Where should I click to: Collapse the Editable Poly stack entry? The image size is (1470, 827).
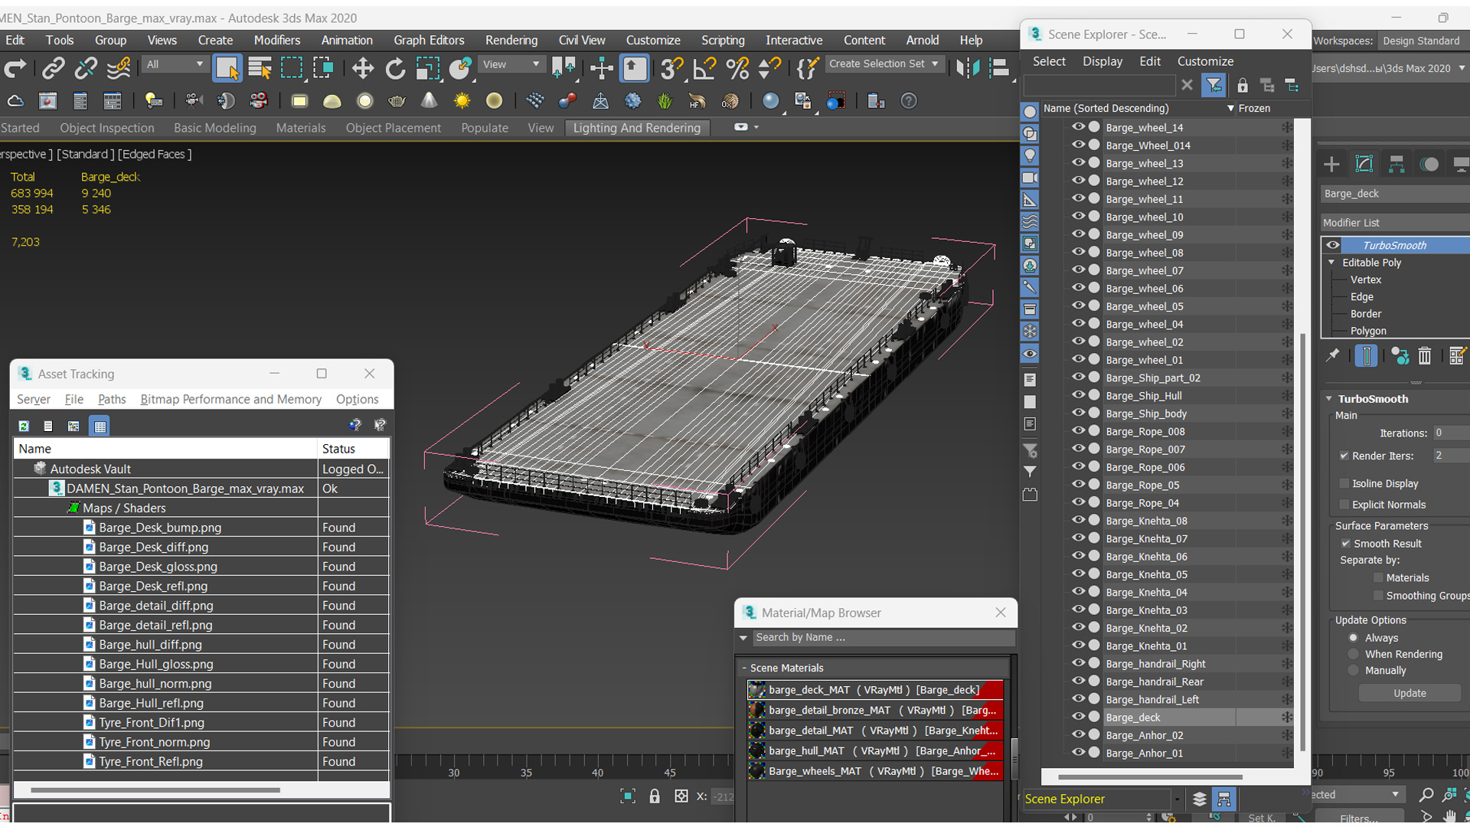(x=1331, y=263)
